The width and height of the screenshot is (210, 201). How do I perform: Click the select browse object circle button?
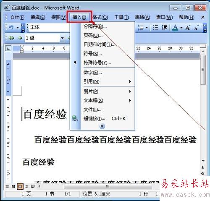(202, 174)
